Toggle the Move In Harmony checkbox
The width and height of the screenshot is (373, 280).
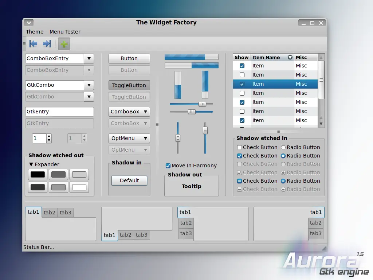click(x=168, y=166)
